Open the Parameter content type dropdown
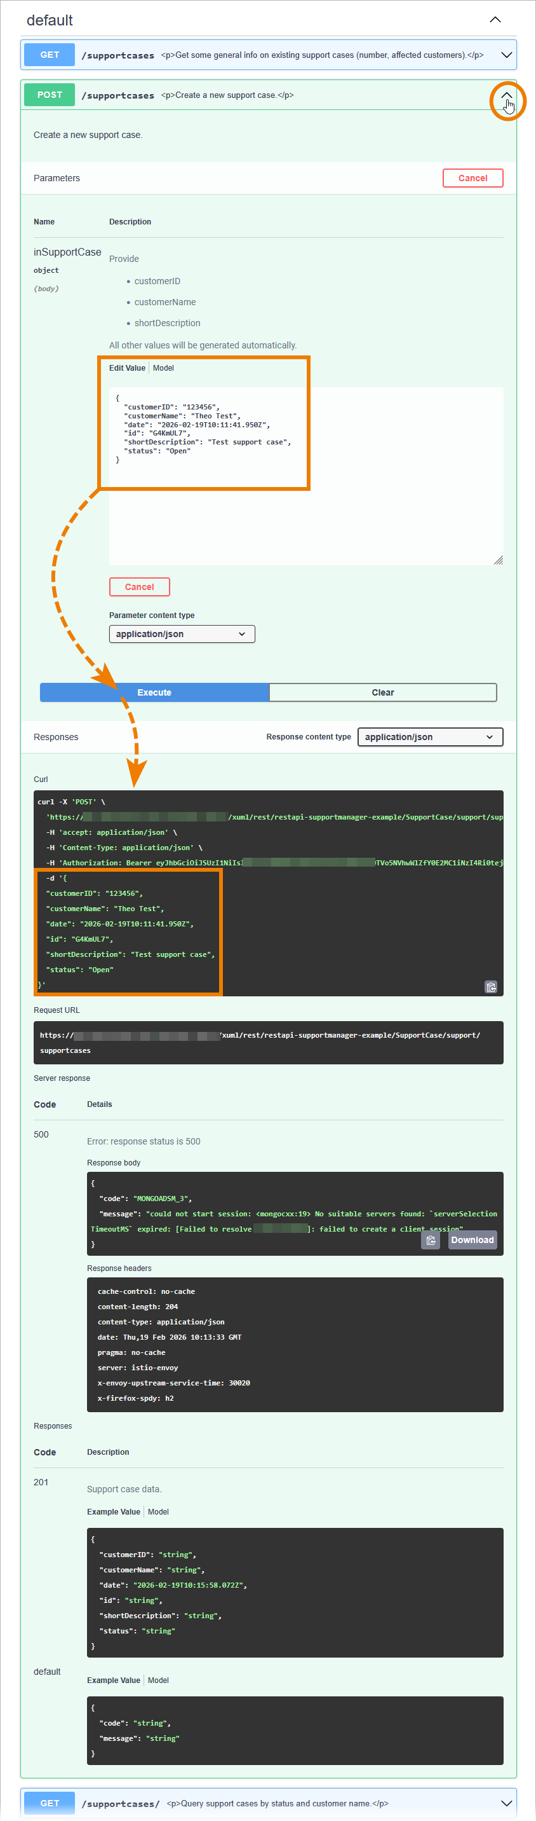The height and width of the screenshot is (1821, 536). [x=182, y=634]
